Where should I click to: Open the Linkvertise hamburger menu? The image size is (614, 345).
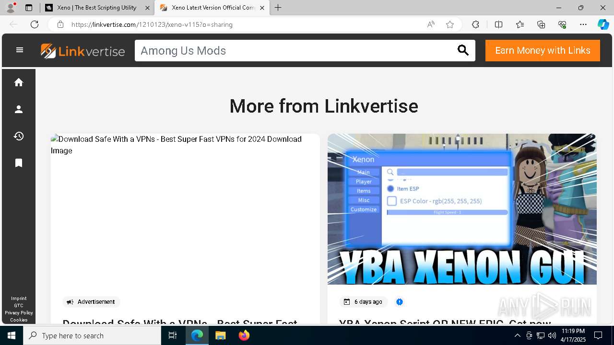click(x=20, y=50)
